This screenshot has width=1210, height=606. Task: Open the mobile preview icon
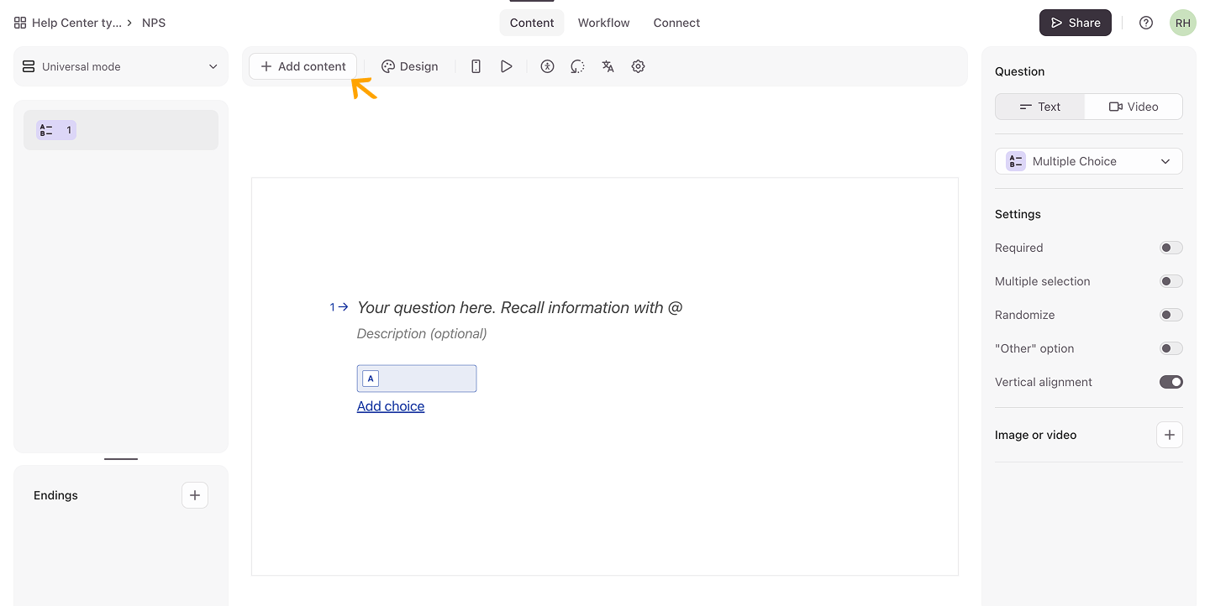pyautogui.click(x=476, y=66)
